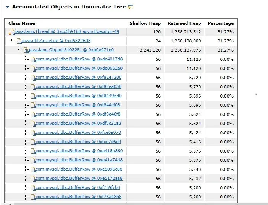Click the object icon beside java.util.ArrayList
This screenshot has width=268, height=205.
pos(19,41)
